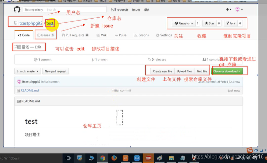Open Gist link in header
267x163 pixels.
coord(146,10)
